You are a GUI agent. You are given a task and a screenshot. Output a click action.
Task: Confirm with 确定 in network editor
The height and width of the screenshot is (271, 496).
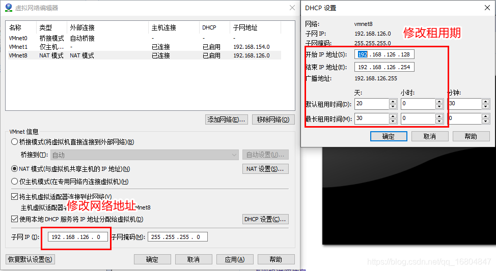coord(152,259)
